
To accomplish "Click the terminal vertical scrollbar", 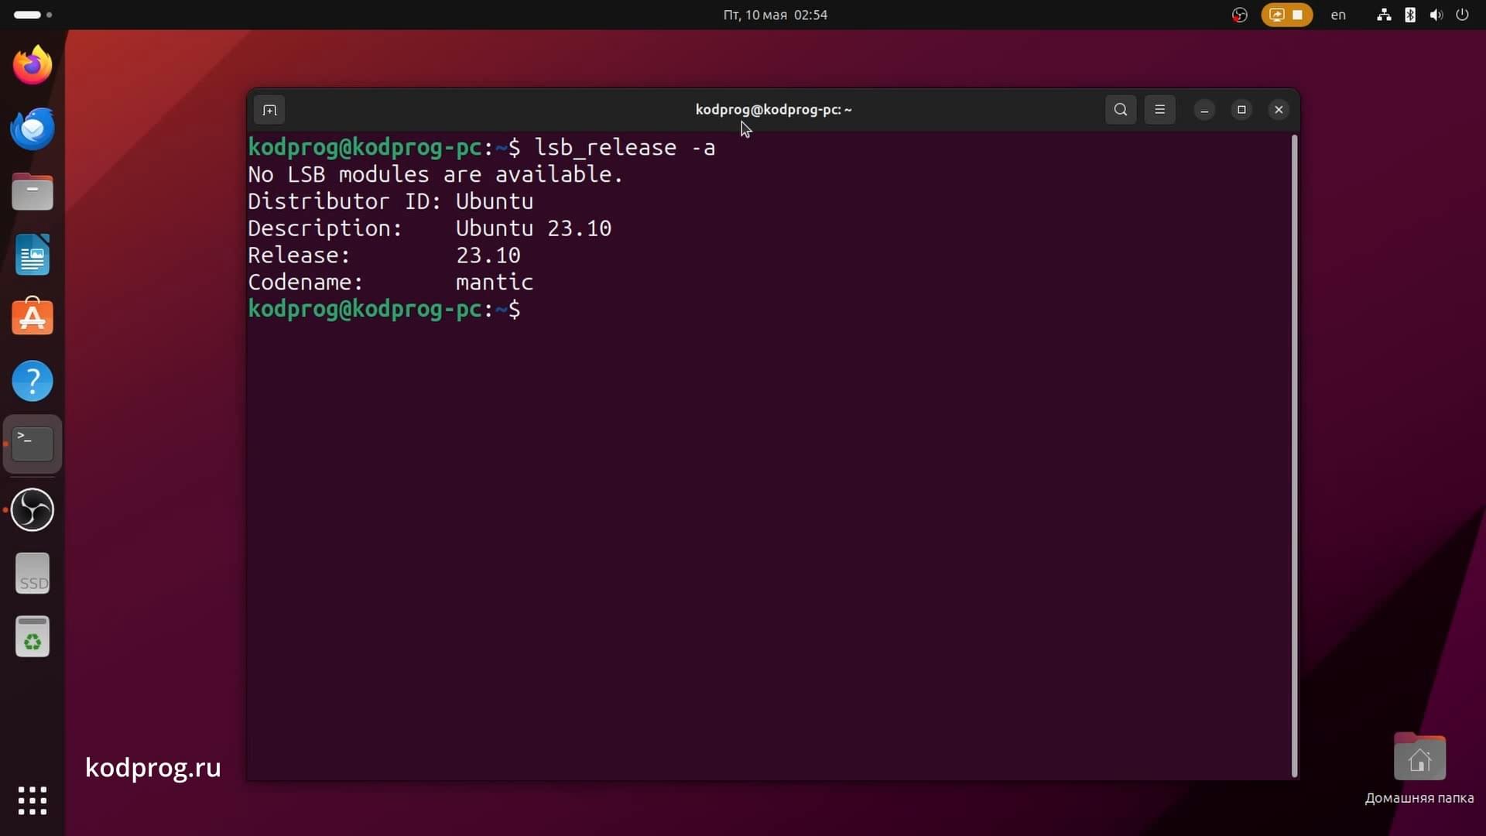I will click(x=1294, y=455).
